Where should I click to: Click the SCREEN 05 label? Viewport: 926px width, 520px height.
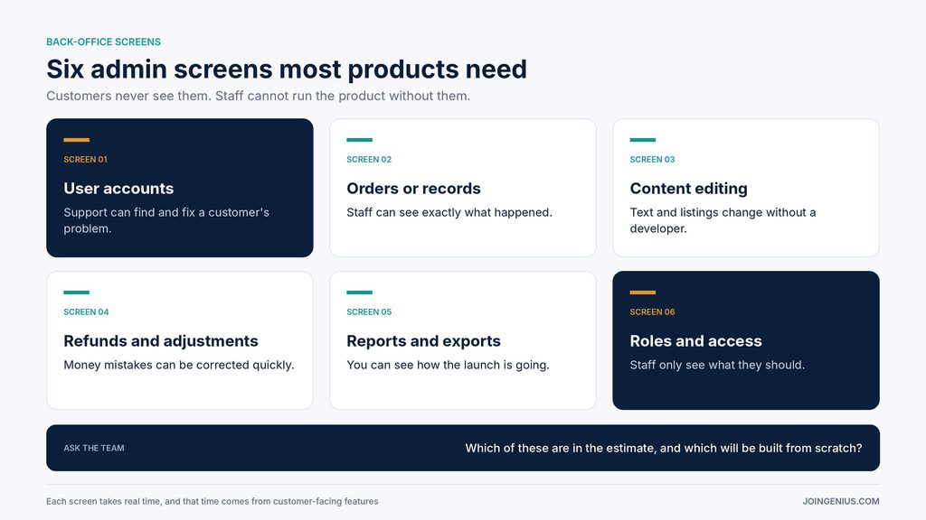pyautogui.click(x=369, y=311)
